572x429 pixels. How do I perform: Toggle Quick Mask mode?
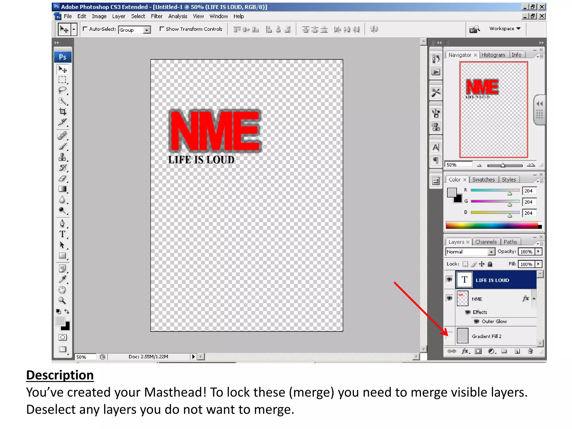click(x=63, y=337)
